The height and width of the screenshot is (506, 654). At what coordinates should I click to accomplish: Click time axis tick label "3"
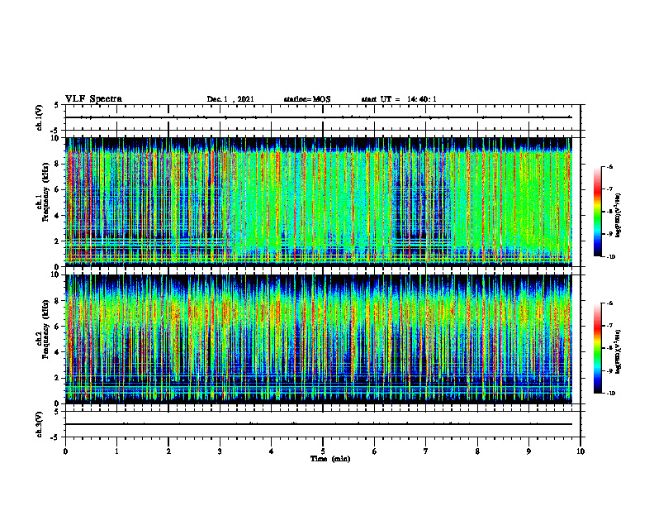coord(220,451)
